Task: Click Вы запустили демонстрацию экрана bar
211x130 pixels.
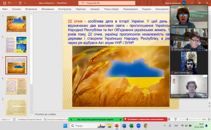Action: pos(96,119)
